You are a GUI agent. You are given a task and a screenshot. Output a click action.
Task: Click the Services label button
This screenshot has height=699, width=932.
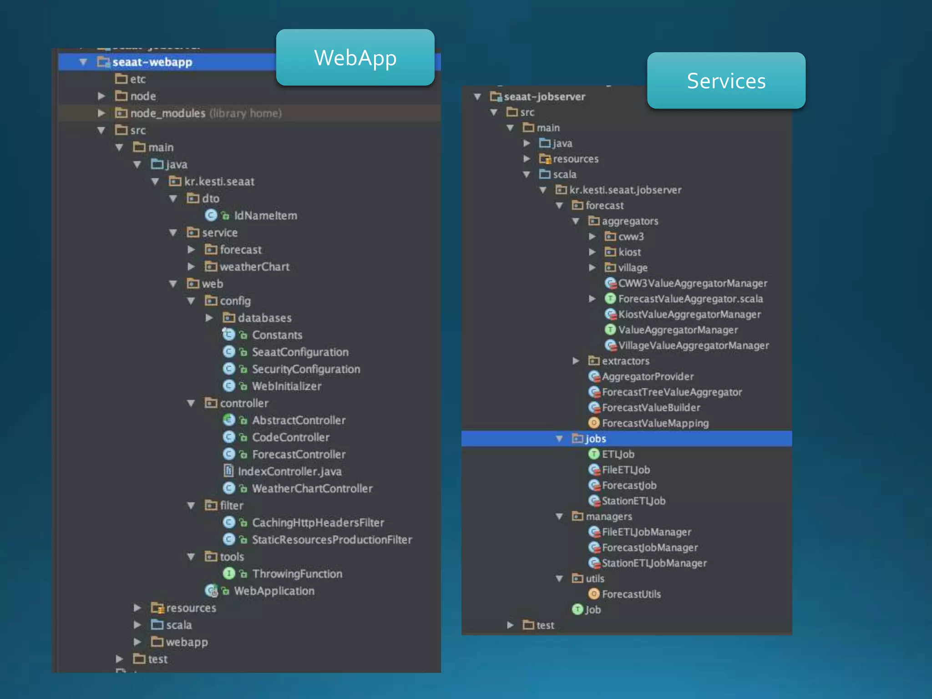(x=726, y=81)
